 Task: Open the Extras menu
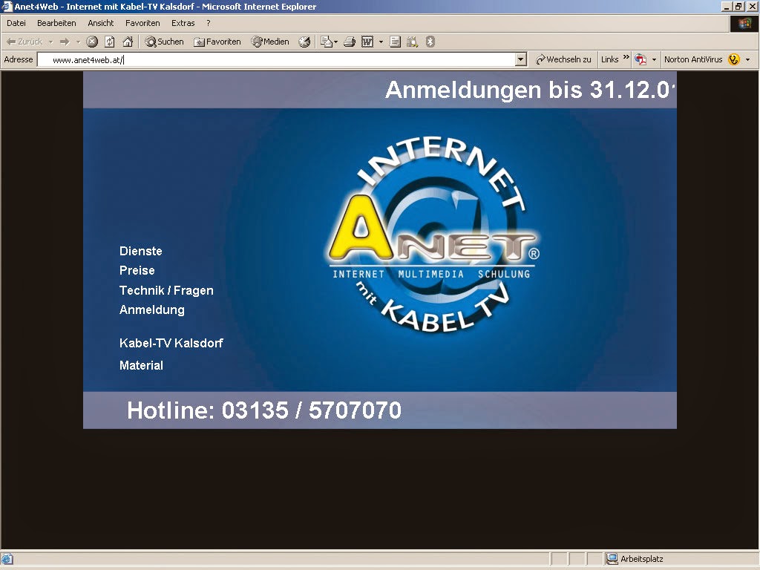click(x=183, y=23)
